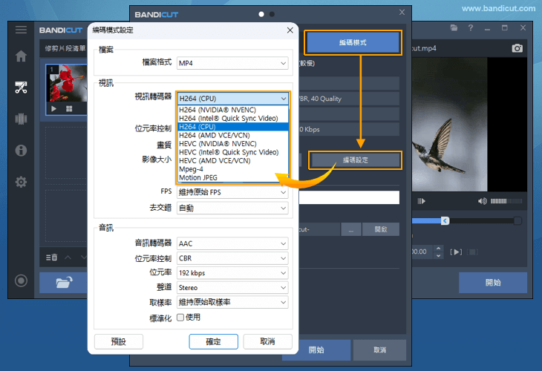Open the hamburger menu in Bandicut main window
Viewport: 542px width, 371px height.
21,30
